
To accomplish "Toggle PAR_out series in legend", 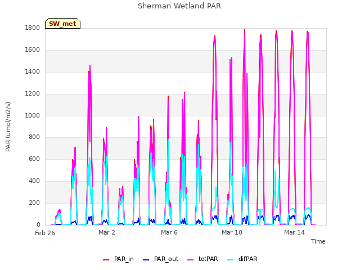I will point(160,259).
